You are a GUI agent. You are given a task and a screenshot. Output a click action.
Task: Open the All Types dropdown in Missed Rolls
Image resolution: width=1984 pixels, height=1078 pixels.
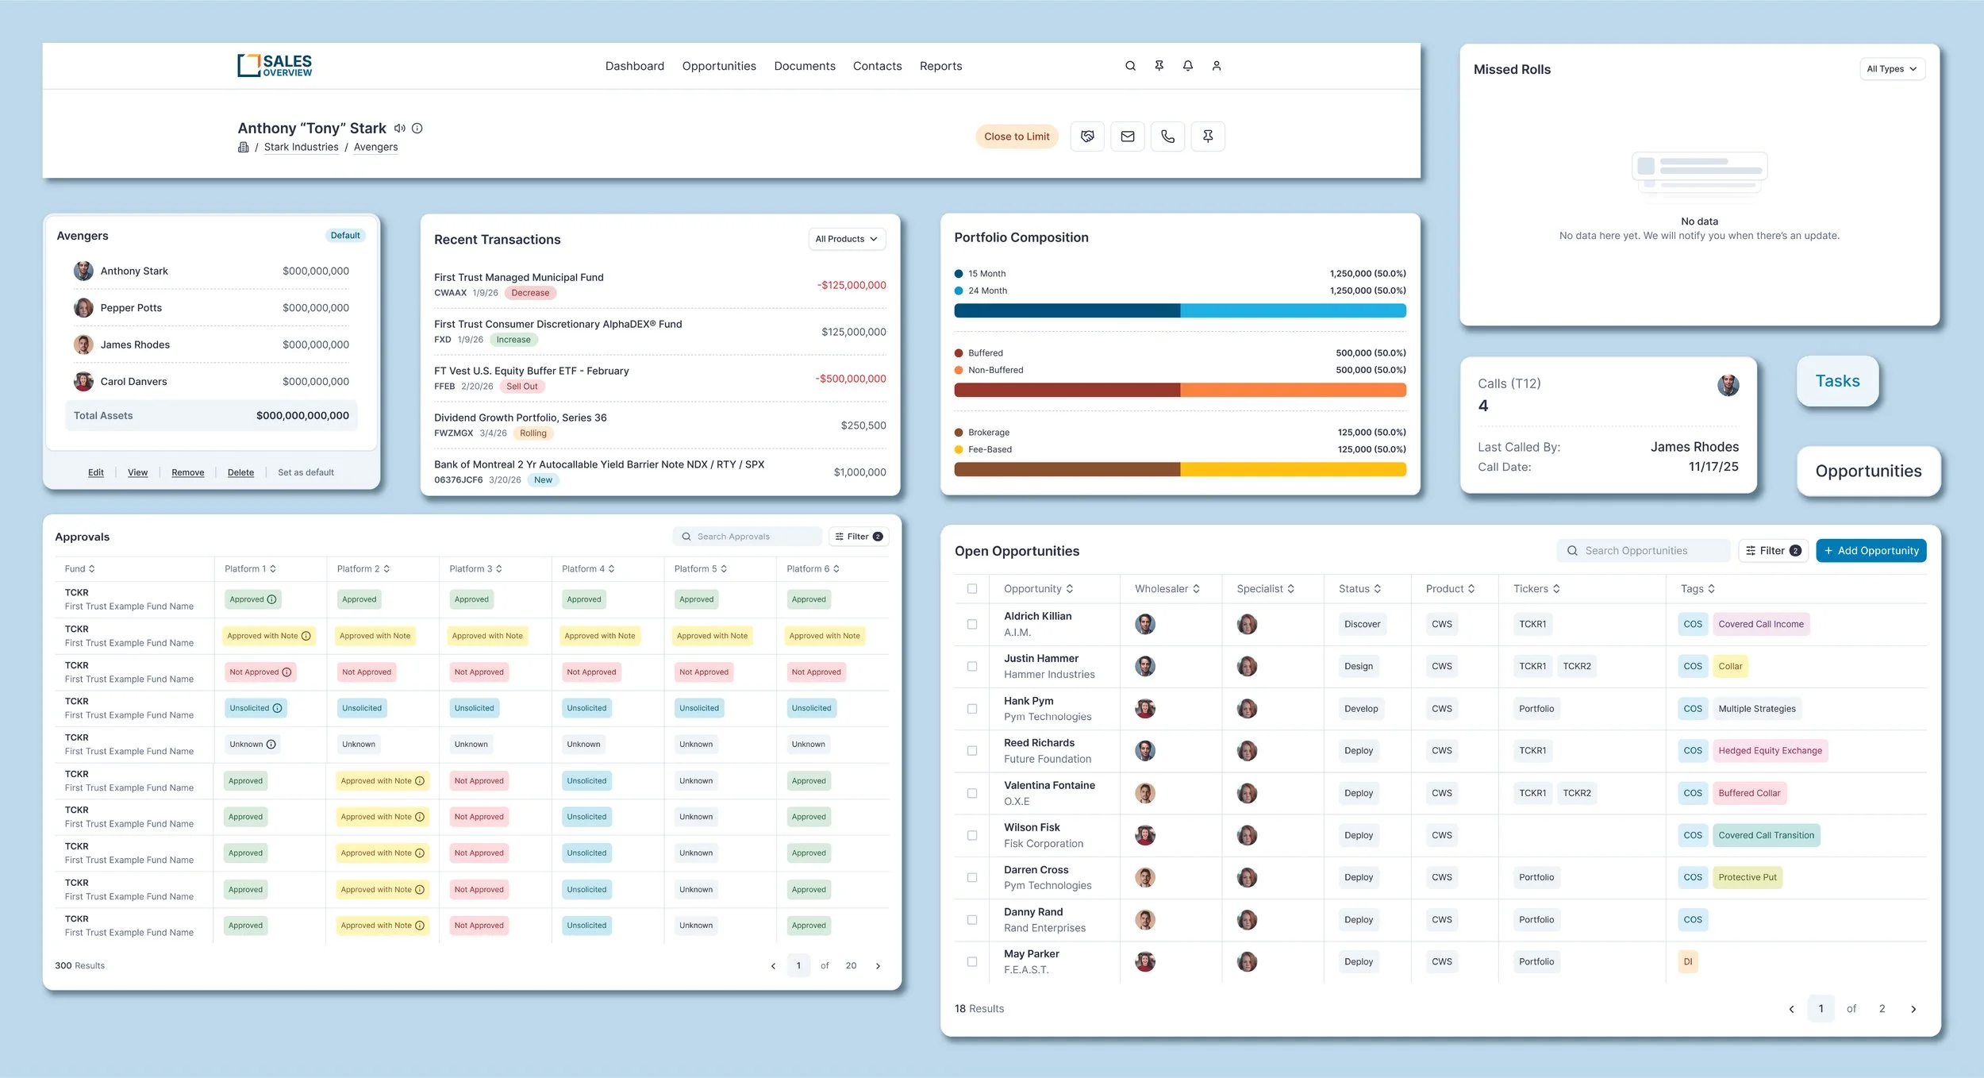tap(1892, 68)
